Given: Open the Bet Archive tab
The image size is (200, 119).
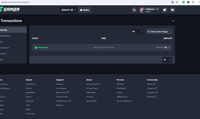Looking at the screenshot, I should [13, 48].
